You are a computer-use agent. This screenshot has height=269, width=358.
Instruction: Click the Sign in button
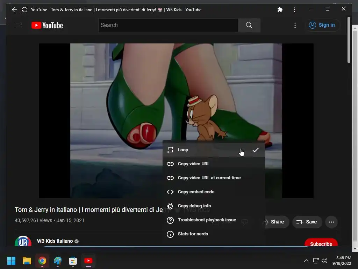(x=322, y=25)
